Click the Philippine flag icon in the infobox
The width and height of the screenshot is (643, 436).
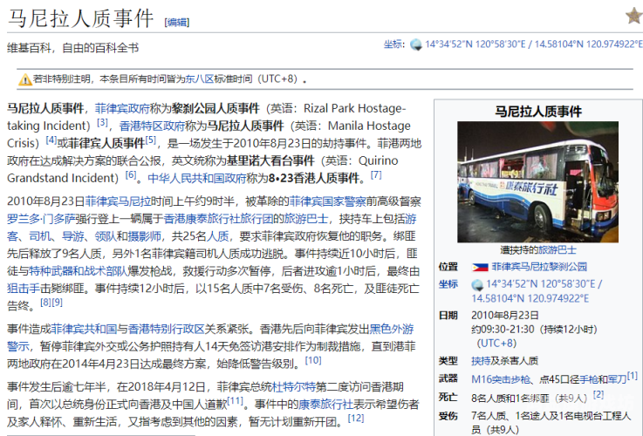(x=480, y=267)
